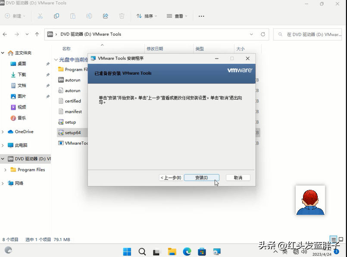Click the Delete trash icon in toolbar
This screenshot has height=257, width=347.
(122, 16)
